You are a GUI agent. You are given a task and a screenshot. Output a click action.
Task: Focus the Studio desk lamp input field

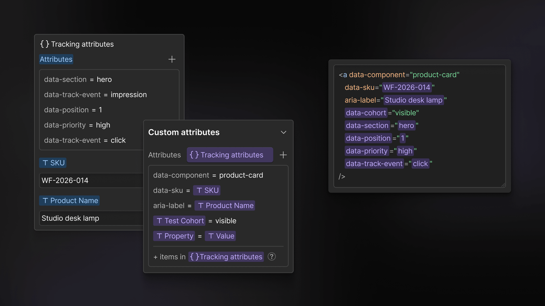point(91,218)
